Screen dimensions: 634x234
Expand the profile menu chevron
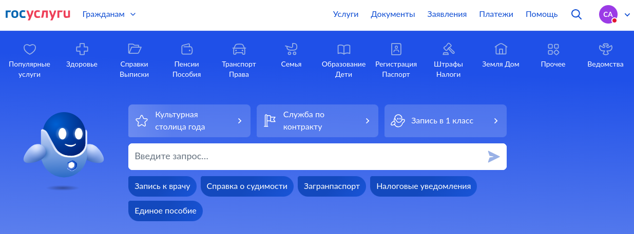coord(627,15)
